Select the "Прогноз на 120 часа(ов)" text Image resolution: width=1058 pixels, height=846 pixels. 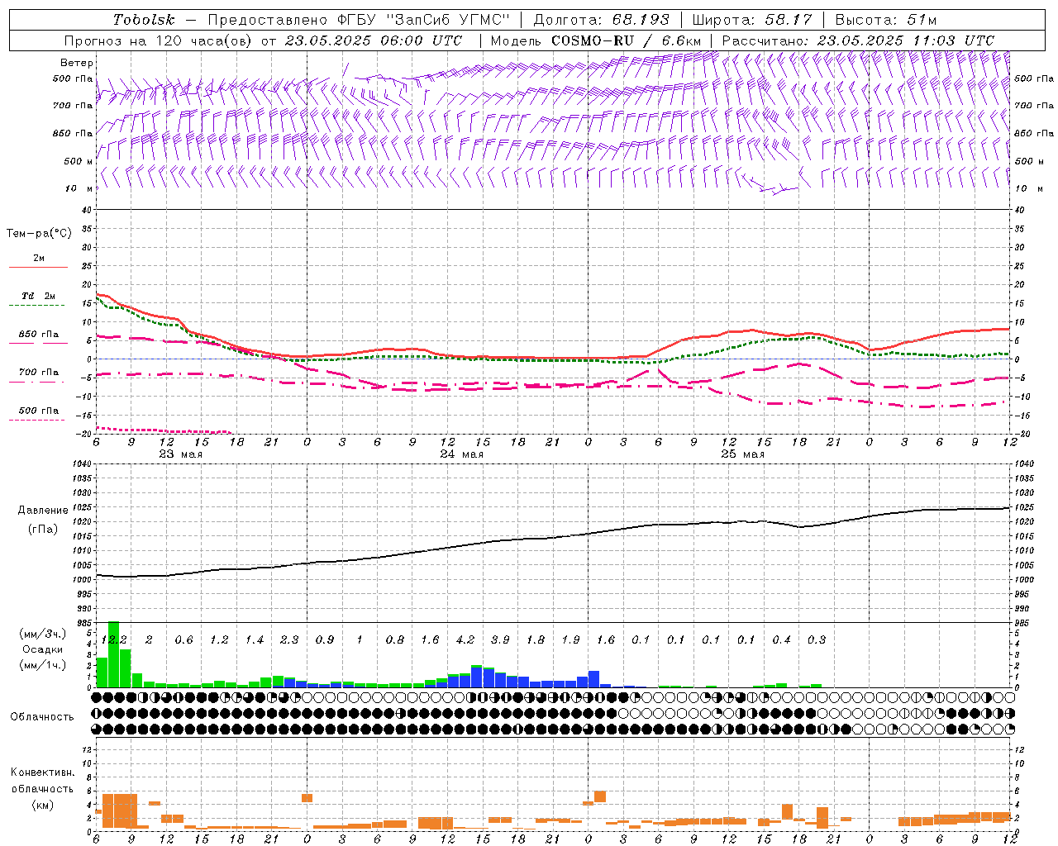[159, 40]
